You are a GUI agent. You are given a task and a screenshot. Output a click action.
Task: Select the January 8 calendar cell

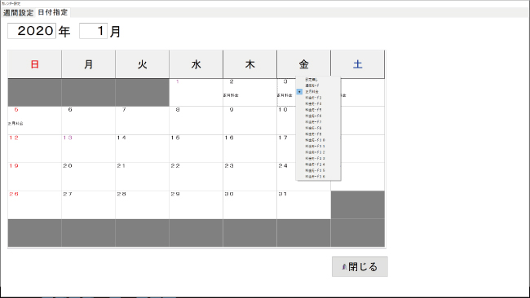(196, 121)
